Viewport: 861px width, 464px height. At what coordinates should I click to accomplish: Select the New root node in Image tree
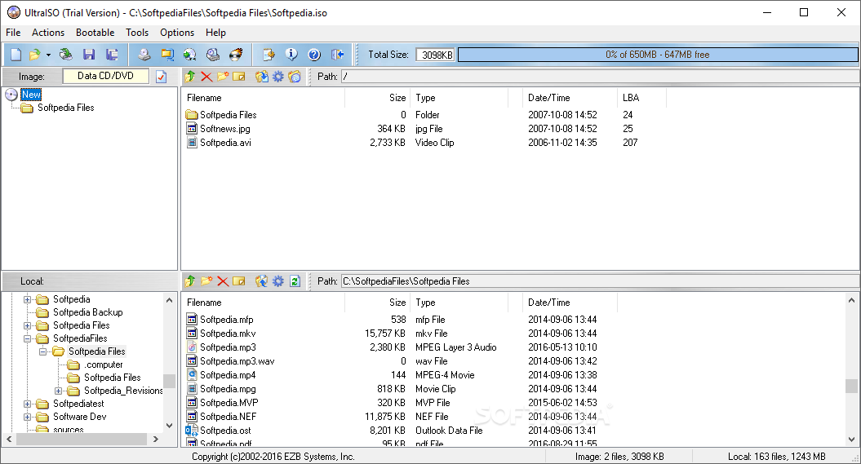[x=31, y=95]
